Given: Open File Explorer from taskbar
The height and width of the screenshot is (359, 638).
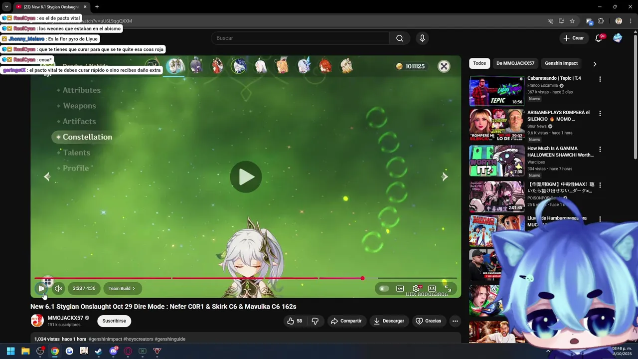Looking at the screenshot, I should (25, 351).
